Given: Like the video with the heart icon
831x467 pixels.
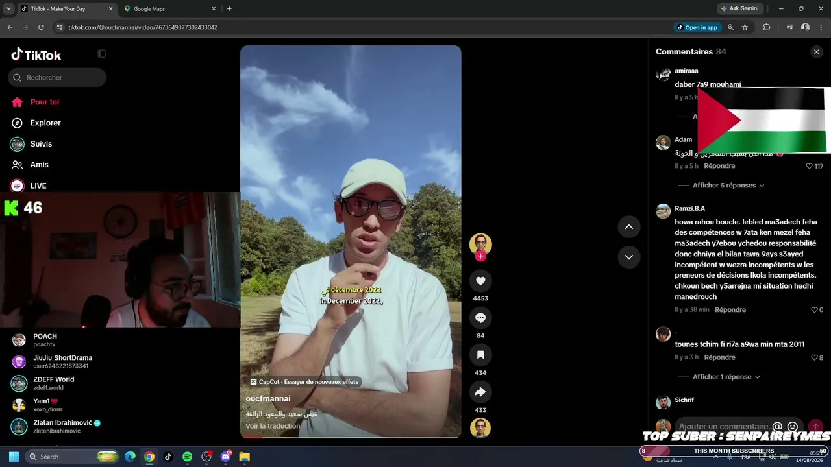Looking at the screenshot, I should (480, 281).
